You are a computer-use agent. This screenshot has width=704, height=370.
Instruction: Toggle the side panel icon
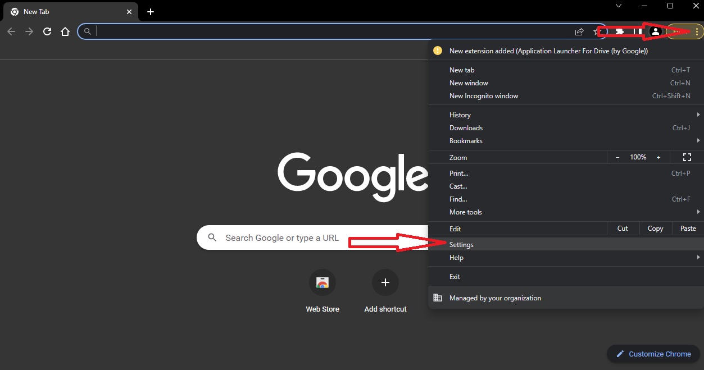click(x=638, y=32)
